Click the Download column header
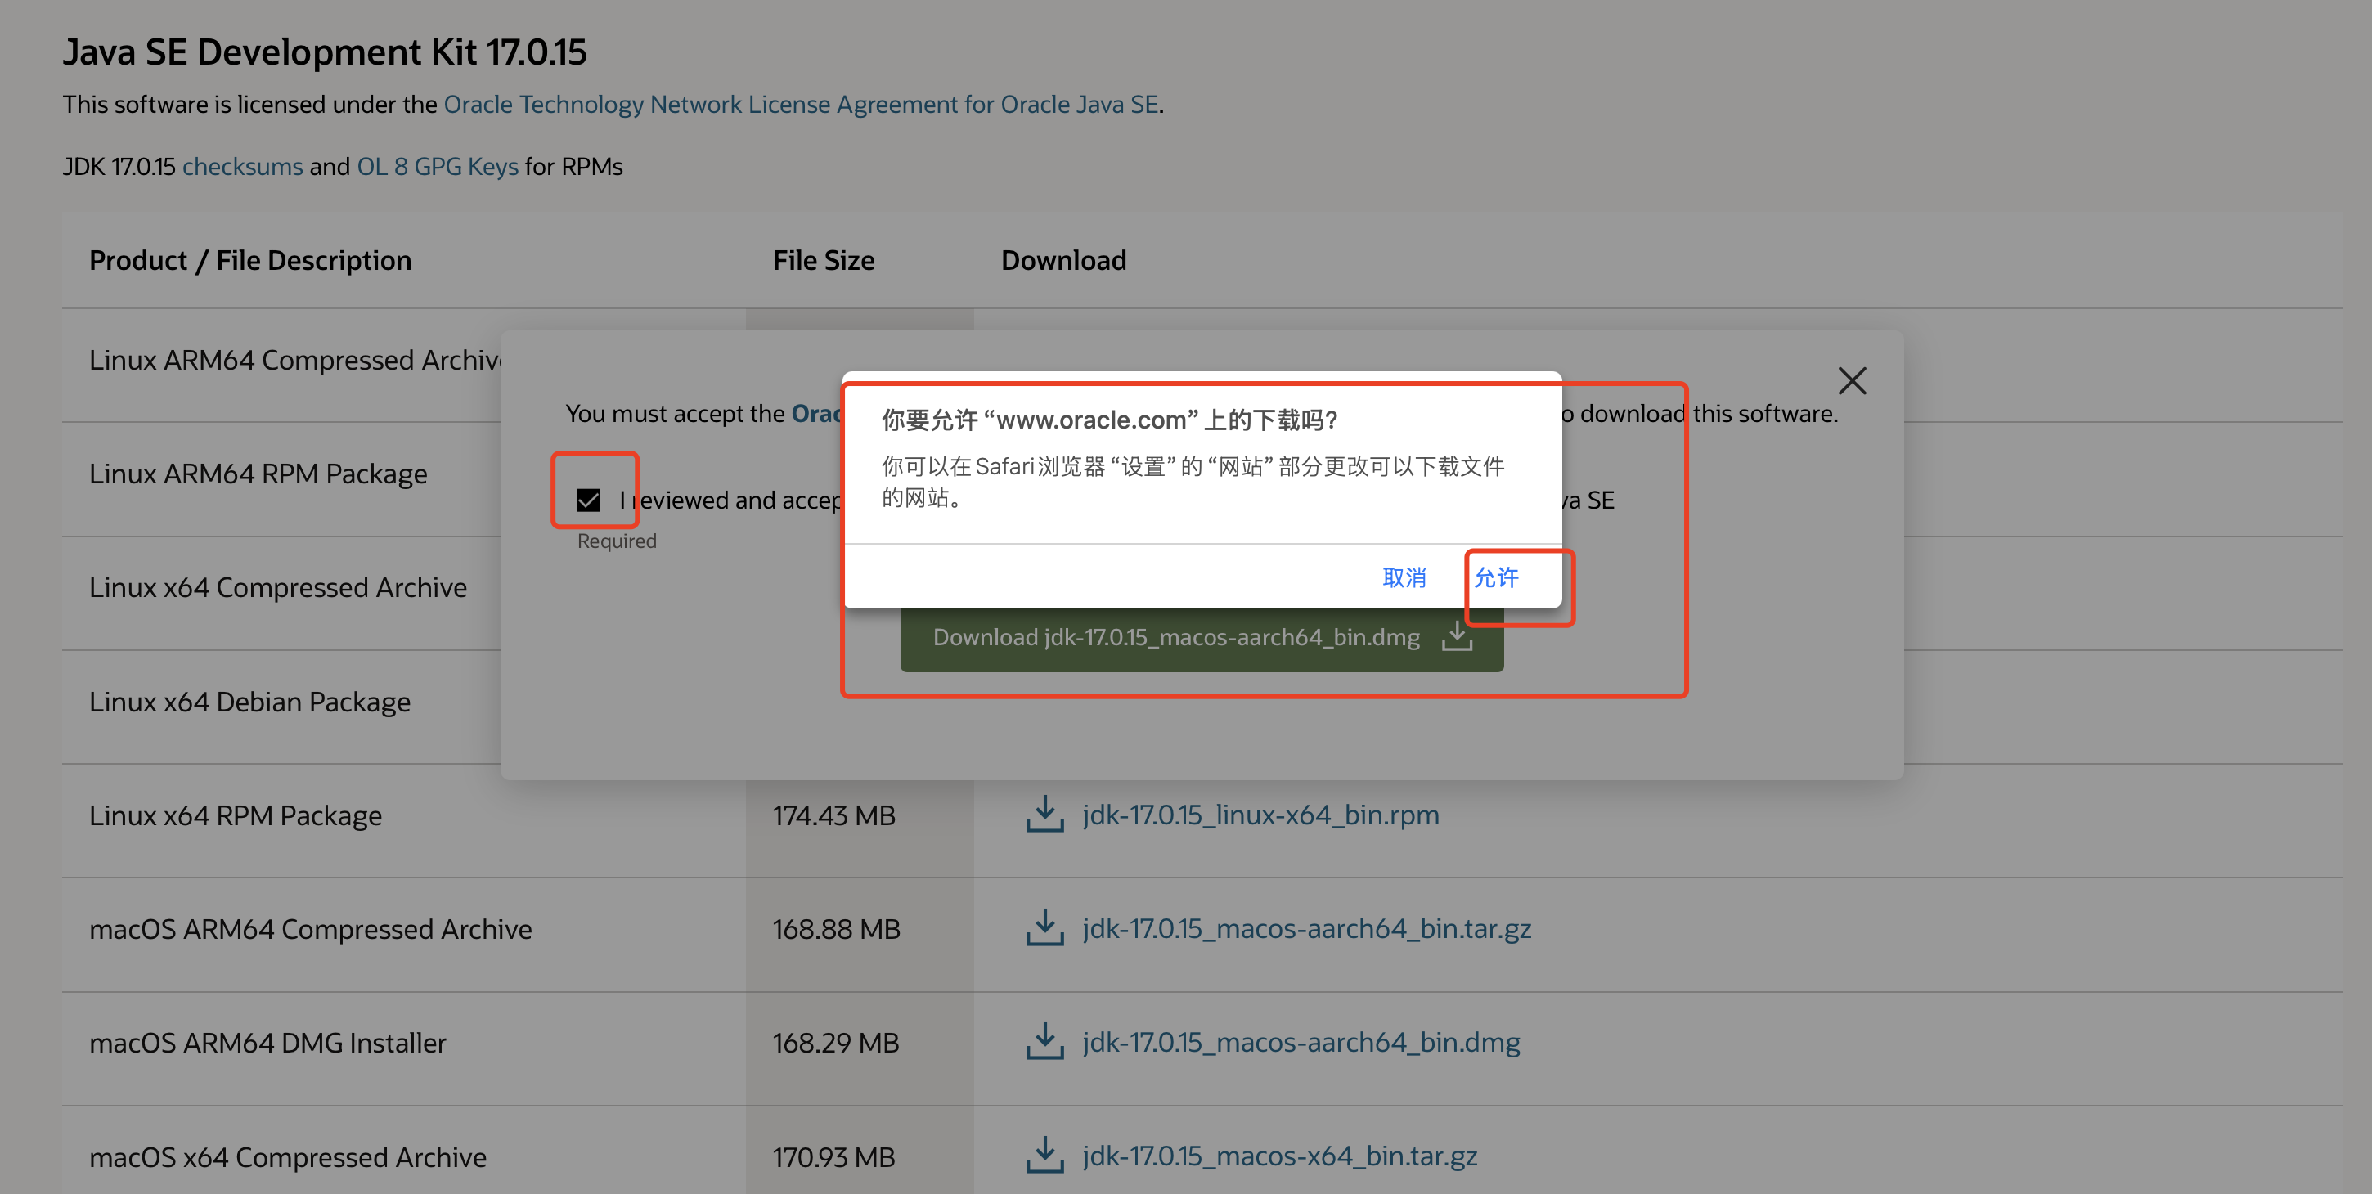The height and width of the screenshot is (1194, 2372). [x=1063, y=261]
